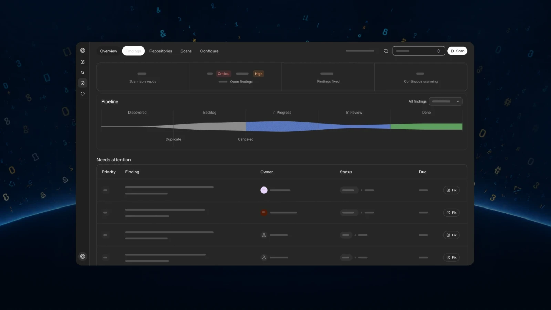Viewport: 551px width, 310px height.
Task: Click the light purple owner avatar
Action: click(264, 190)
